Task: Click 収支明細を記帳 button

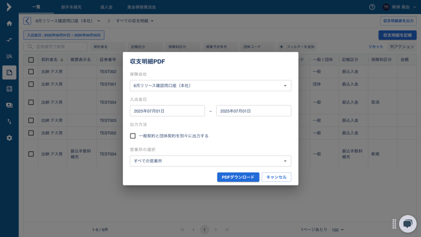Action: [x=397, y=35]
